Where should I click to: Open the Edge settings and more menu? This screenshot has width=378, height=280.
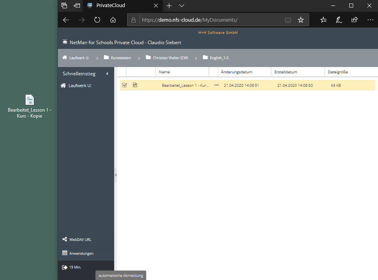[370, 20]
